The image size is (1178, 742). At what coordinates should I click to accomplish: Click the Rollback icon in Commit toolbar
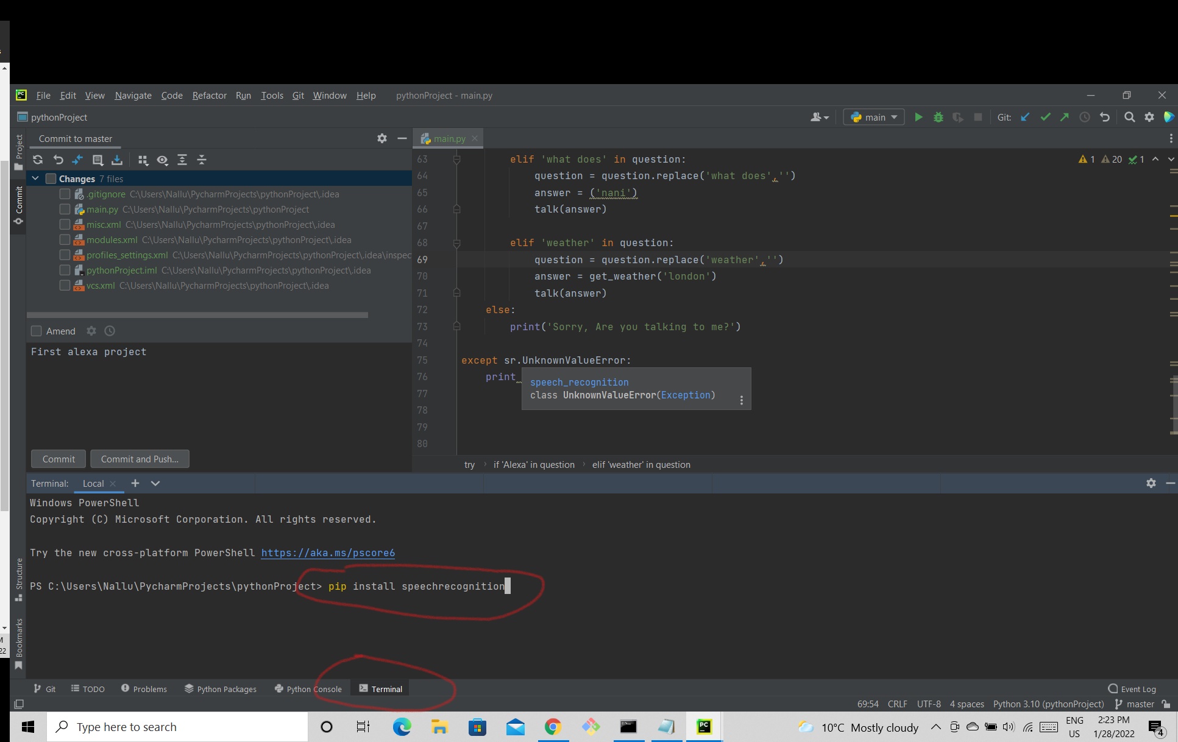[58, 160]
